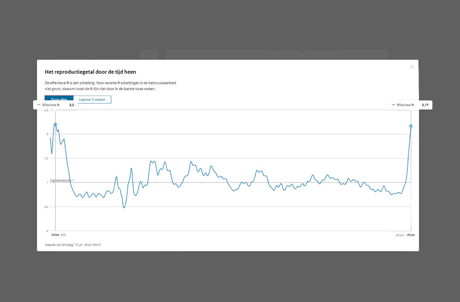
Task: Click the description text 'De effectieve R is een schatting'
Action: [x=110, y=86]
